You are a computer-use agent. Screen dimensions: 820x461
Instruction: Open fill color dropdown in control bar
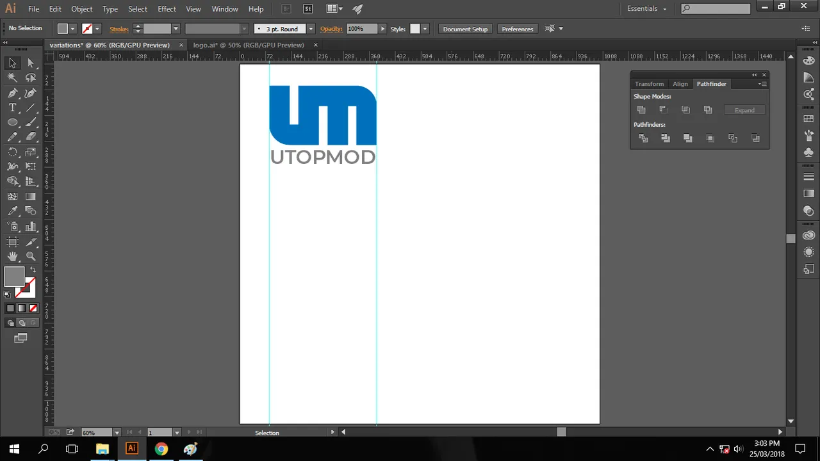point(72,29)
